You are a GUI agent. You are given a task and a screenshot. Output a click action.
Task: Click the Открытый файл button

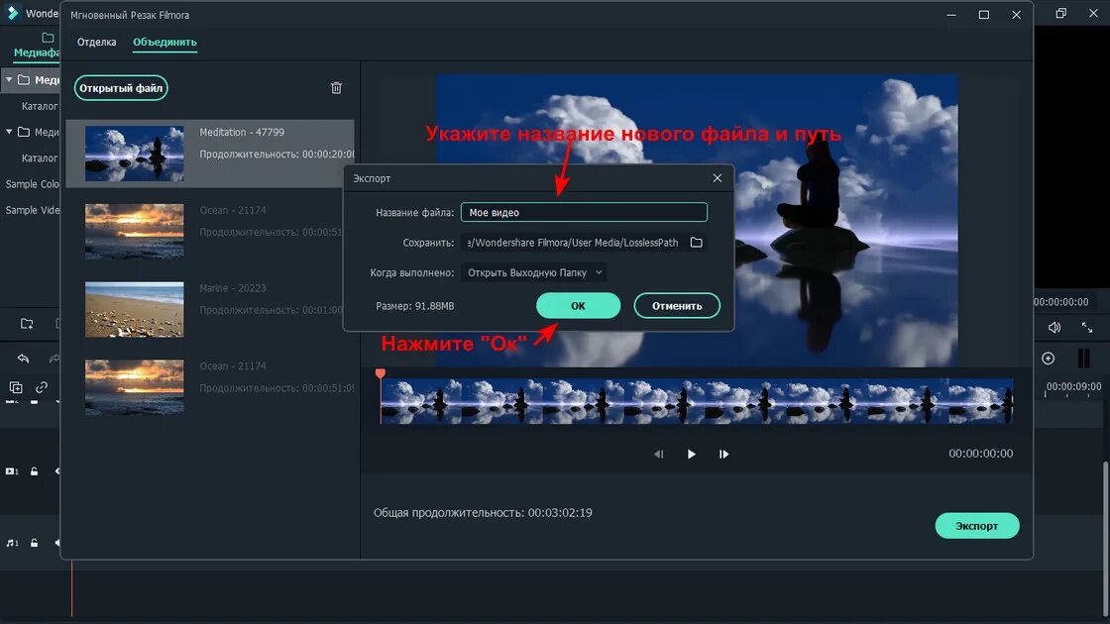121,88
